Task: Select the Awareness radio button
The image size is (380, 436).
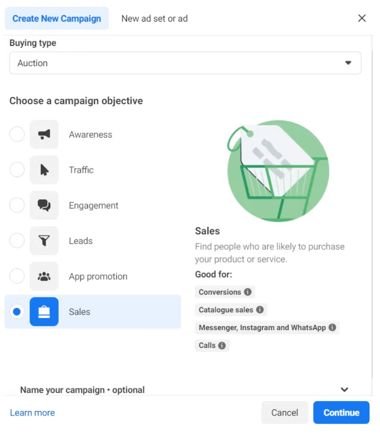Action: click(17, 134)
